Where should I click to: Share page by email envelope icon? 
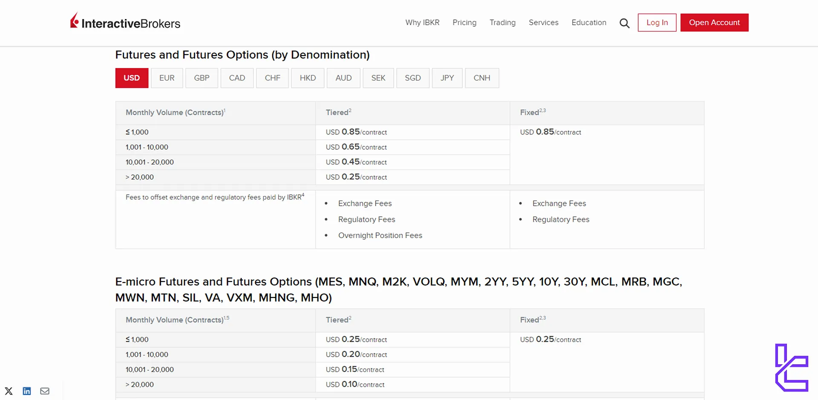[x=45, y=391]
